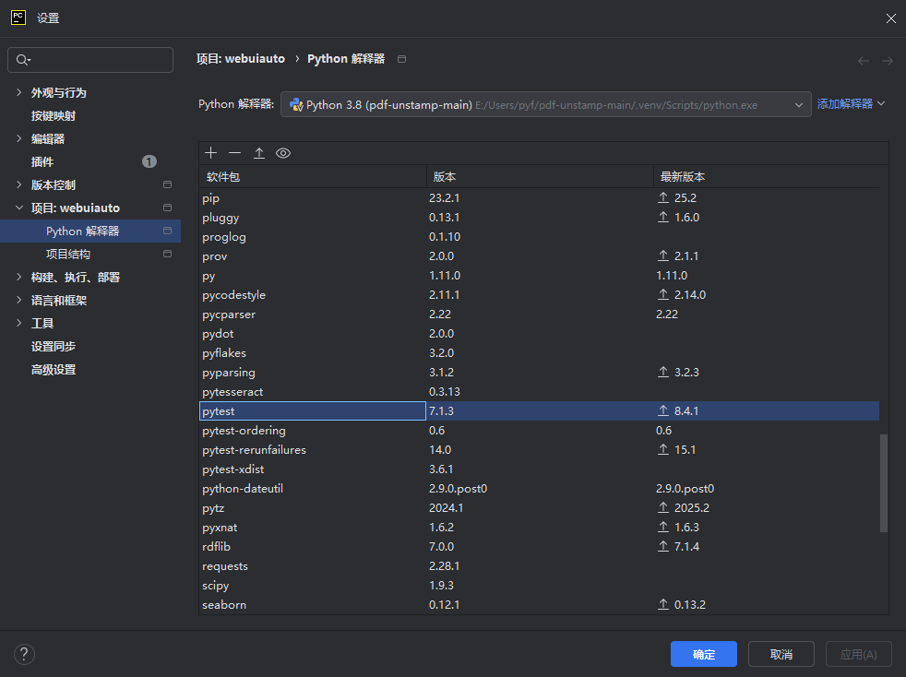Click the upgrade arrow for pluggy 1.6.0
This screenshot has width=906, height=677.
coord(663,217)
